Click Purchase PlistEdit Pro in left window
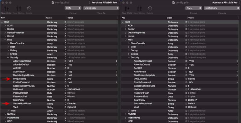Viewport: 241px width, 123px height. point(104,2)
